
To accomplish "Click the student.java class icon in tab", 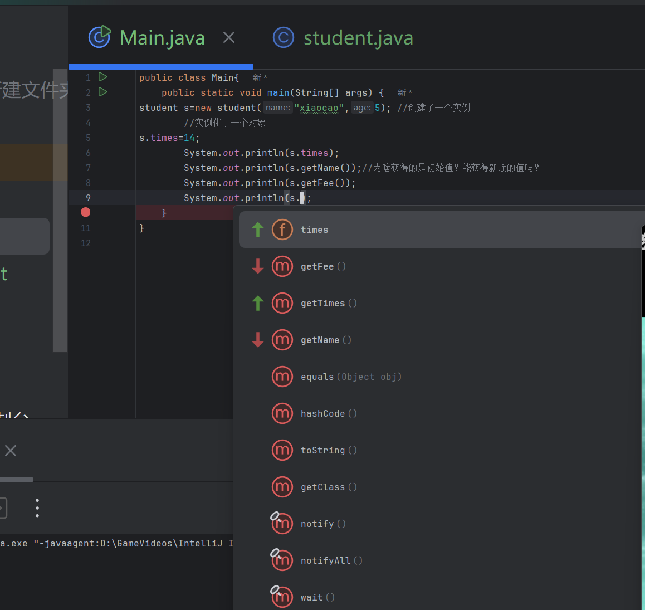I will coord(284,37).
